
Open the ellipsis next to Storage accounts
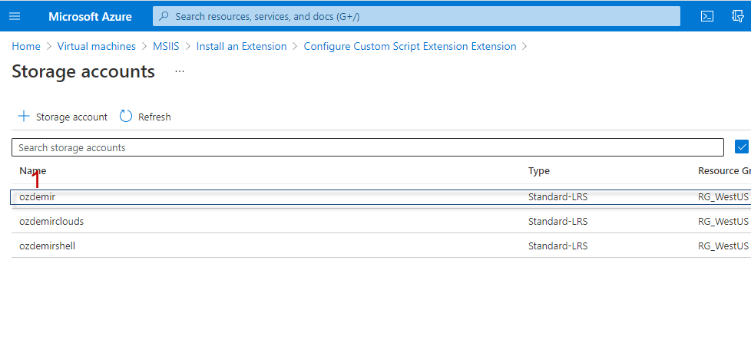click(180, 71)
